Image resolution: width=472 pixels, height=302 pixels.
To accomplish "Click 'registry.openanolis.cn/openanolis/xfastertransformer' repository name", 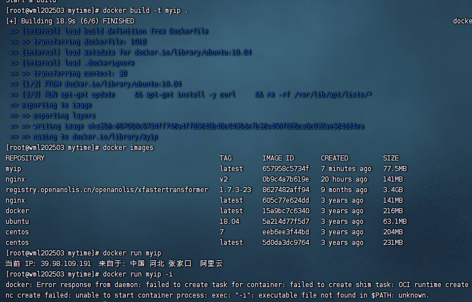I will 107,190.
